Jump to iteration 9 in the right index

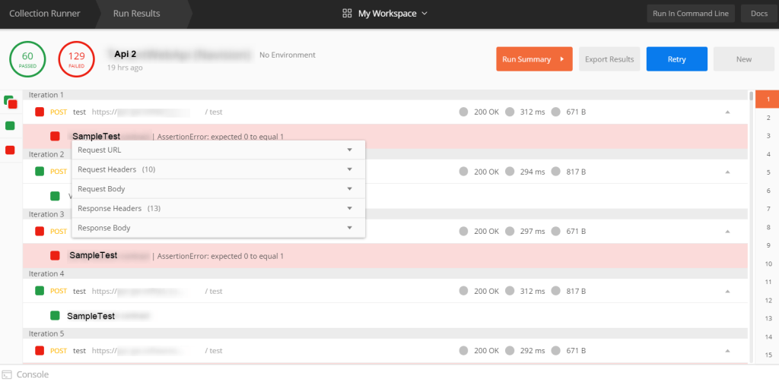point(768,245)
